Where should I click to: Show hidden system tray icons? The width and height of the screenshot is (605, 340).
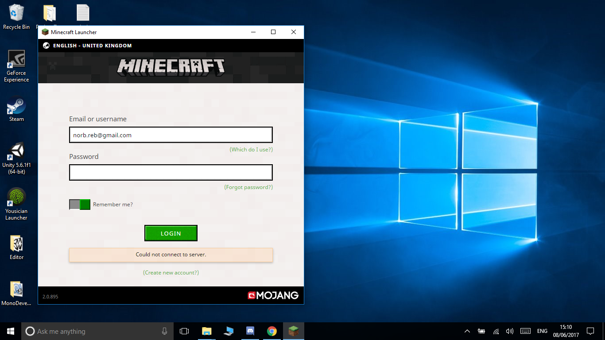tap(467, 331)
